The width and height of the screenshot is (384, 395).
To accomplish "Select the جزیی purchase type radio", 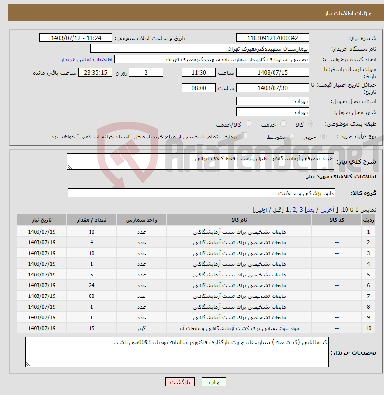I will coord(323,136).
